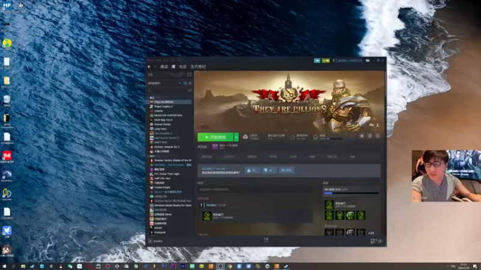This screenshot has width=481, height=270.
Task: Click the play time clock icon
Action: [292, 137]
